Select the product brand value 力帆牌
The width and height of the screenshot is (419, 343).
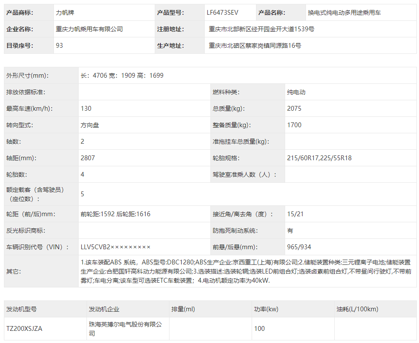pos(65,13)
